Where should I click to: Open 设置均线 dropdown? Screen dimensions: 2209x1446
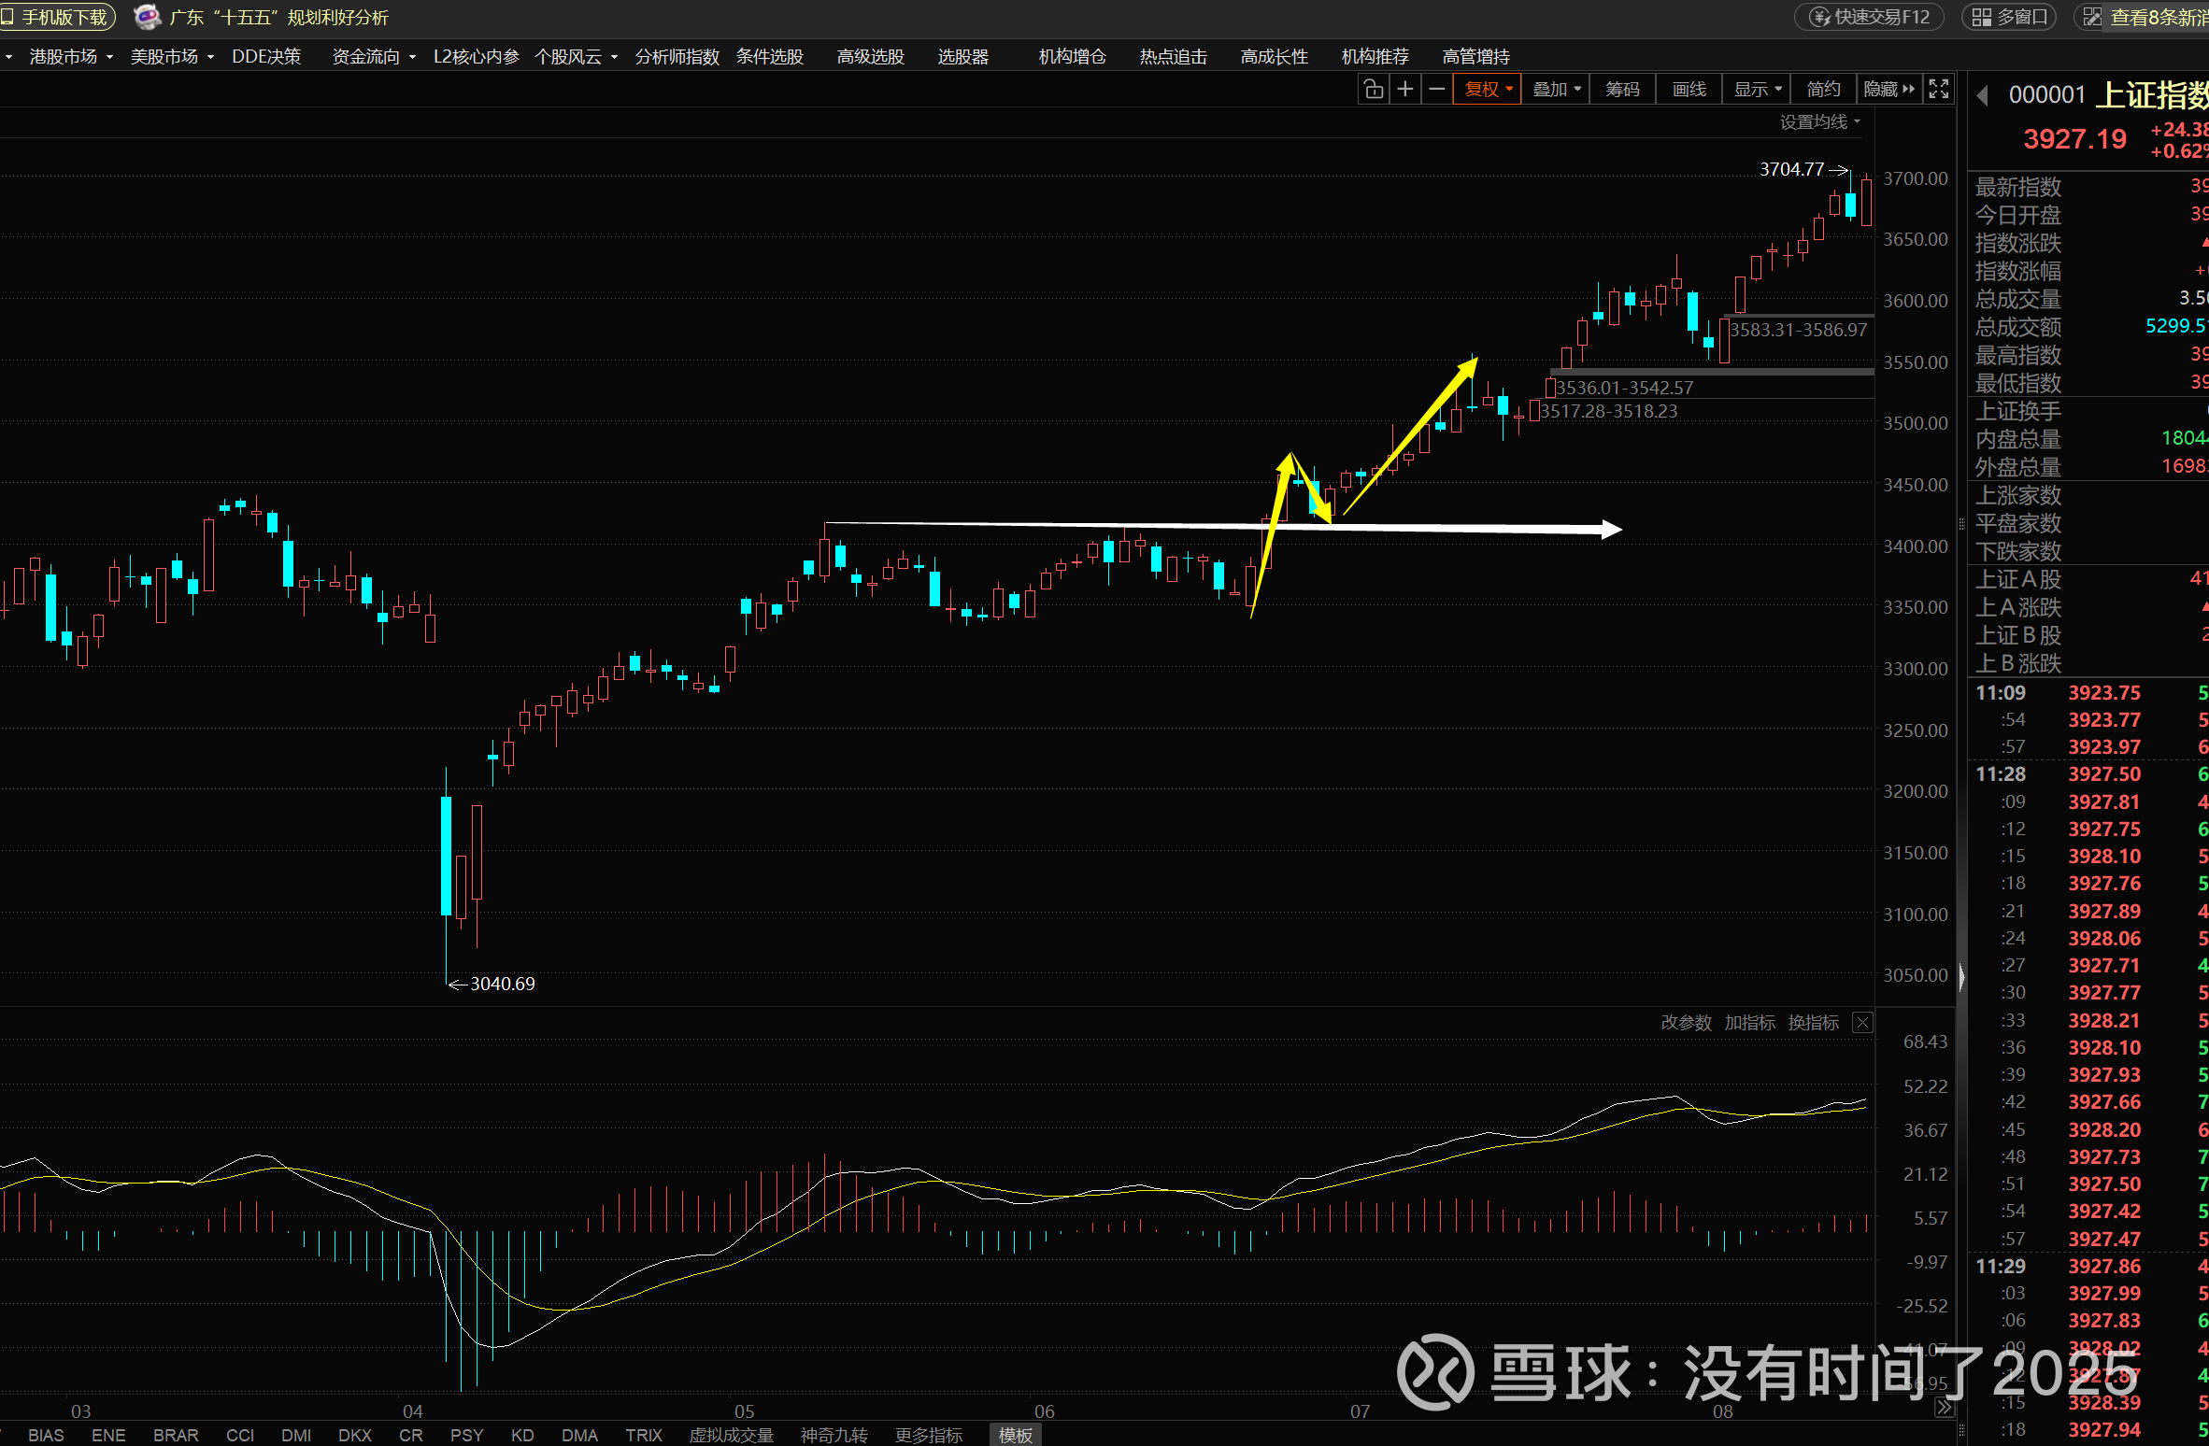[x=1819, y=122]
